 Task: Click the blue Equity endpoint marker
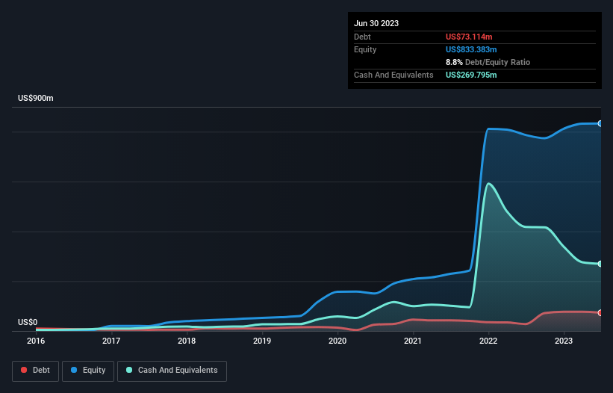pyautogui.click(x=600, y=123)
